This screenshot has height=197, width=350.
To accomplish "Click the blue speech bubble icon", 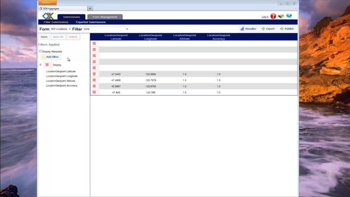I will point(289,16).
